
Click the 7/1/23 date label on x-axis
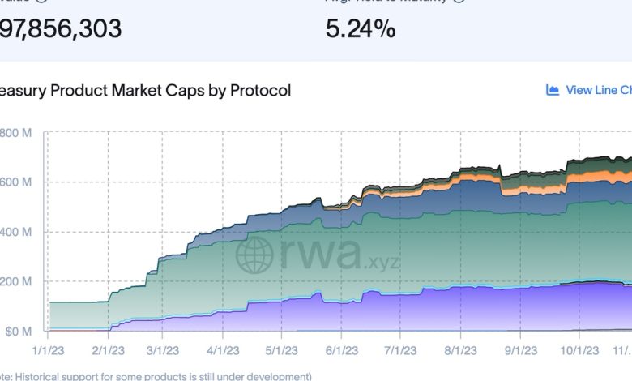400,350
